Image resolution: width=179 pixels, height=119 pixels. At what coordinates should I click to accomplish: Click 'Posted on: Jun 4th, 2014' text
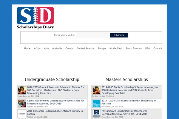click(x=112, y=117)
